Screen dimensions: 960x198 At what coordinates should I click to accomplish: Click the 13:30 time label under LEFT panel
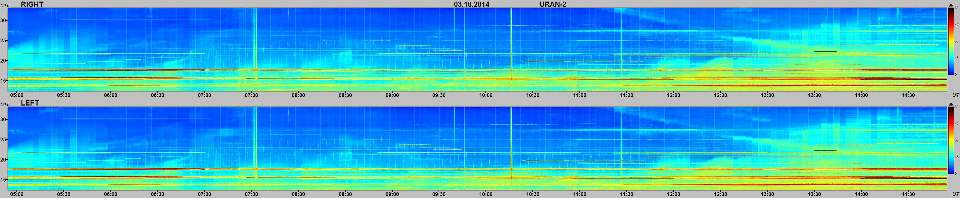(x=815, y=194)
